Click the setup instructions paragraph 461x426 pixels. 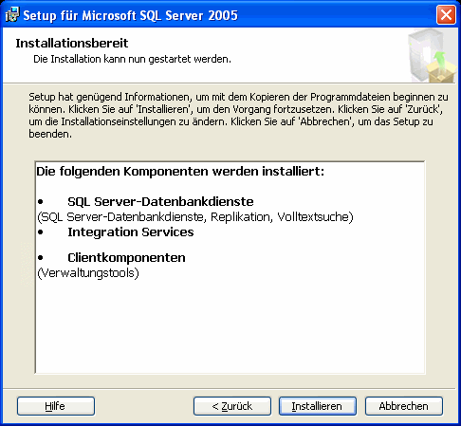pos(238,115)
